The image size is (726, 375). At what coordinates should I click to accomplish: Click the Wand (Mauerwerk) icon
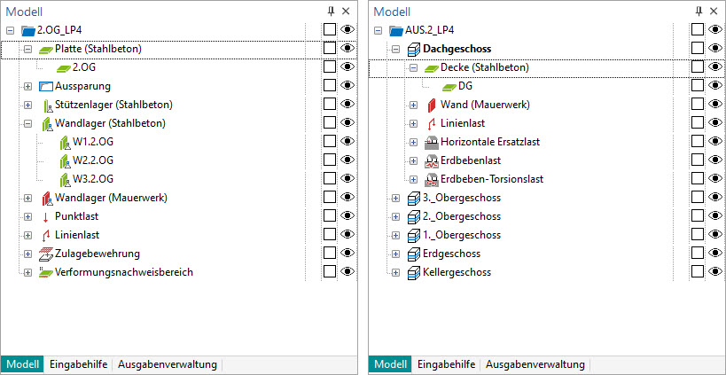click(x=431, y=105)
